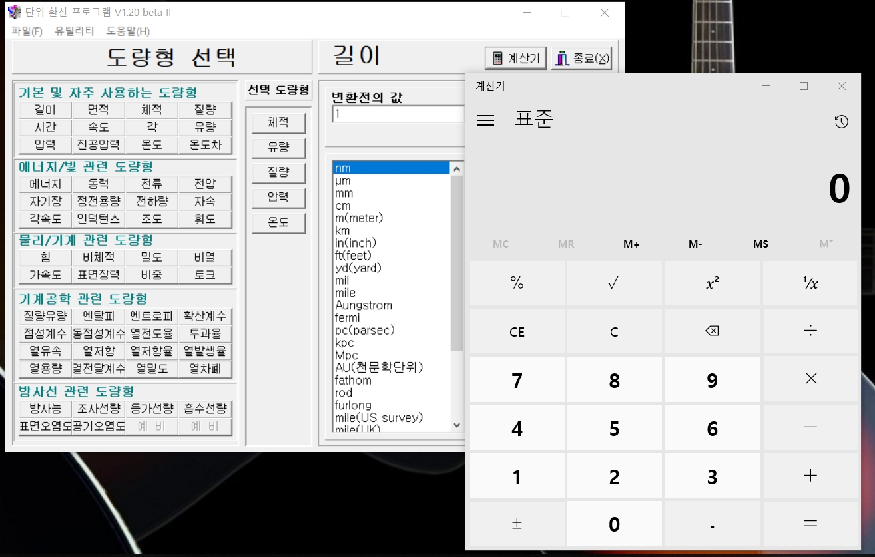Click the digit 7 key
875x557 pixels.
click(x=517, y=380)
